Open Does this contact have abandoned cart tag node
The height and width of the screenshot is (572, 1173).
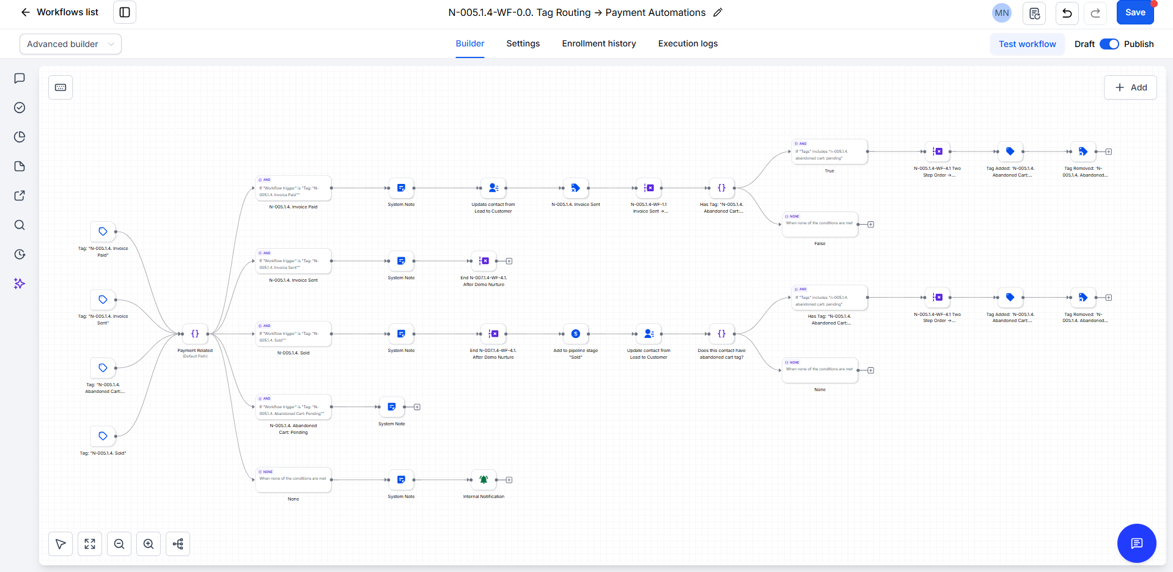click(722, 334)
